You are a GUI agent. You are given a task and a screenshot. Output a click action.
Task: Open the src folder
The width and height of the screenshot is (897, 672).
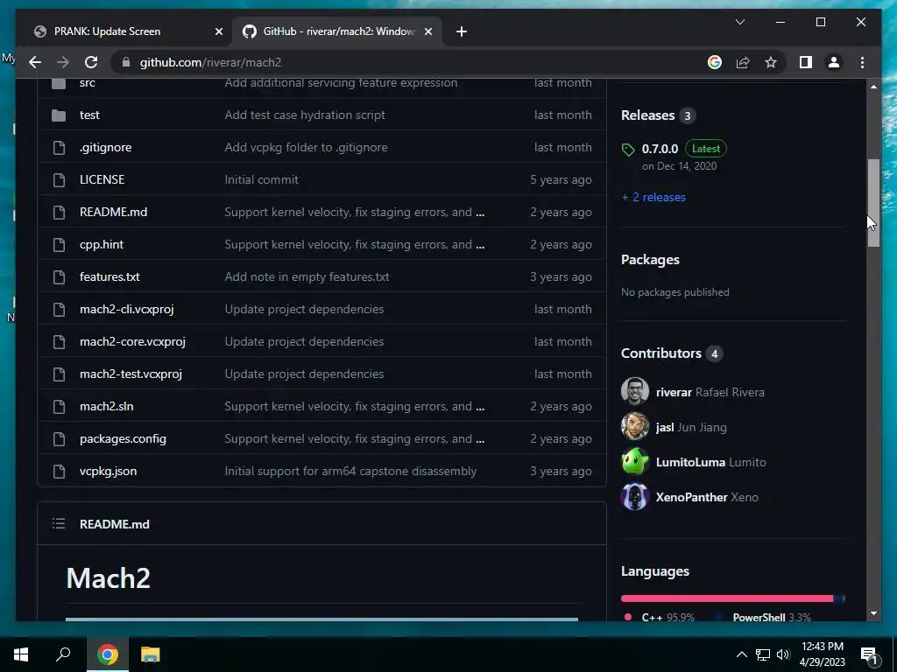87,83
